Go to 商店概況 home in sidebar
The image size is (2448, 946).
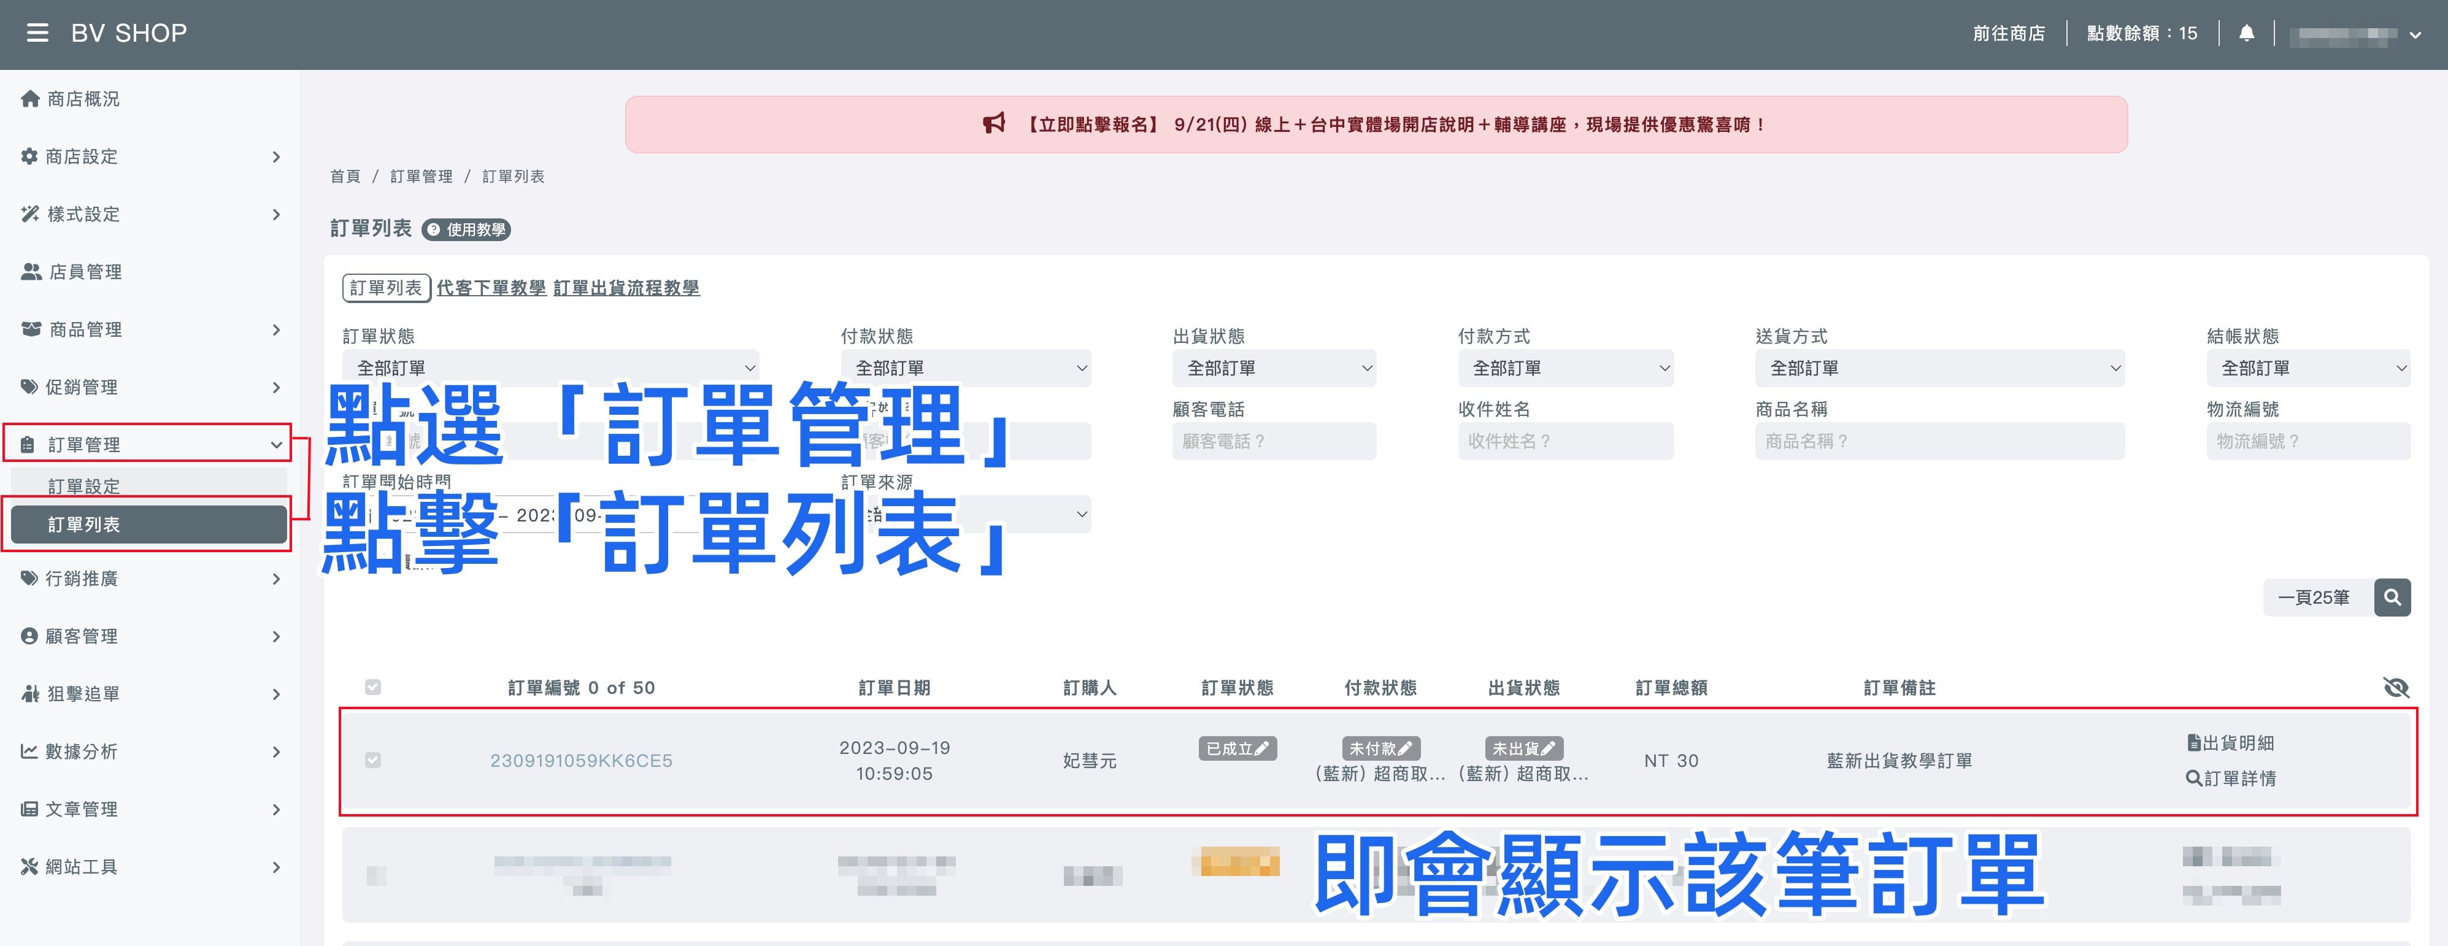pyautogui.click(x=71, y=99)
